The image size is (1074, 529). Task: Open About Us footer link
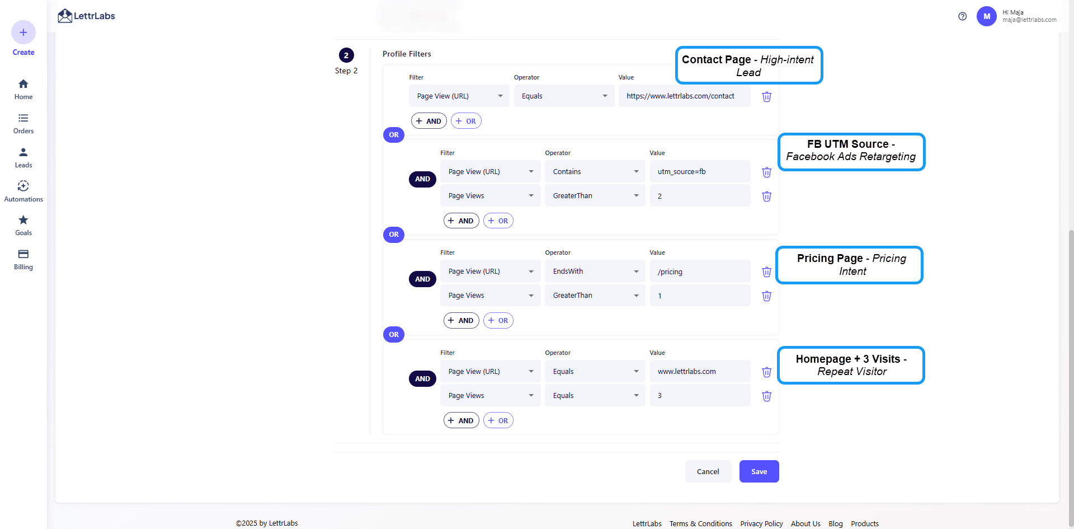click(805, 523)
